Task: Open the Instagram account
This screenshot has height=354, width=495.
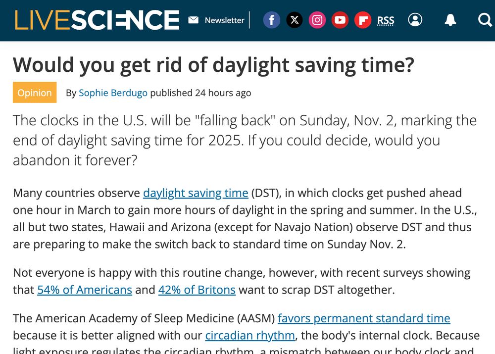Action: point(317,20)
